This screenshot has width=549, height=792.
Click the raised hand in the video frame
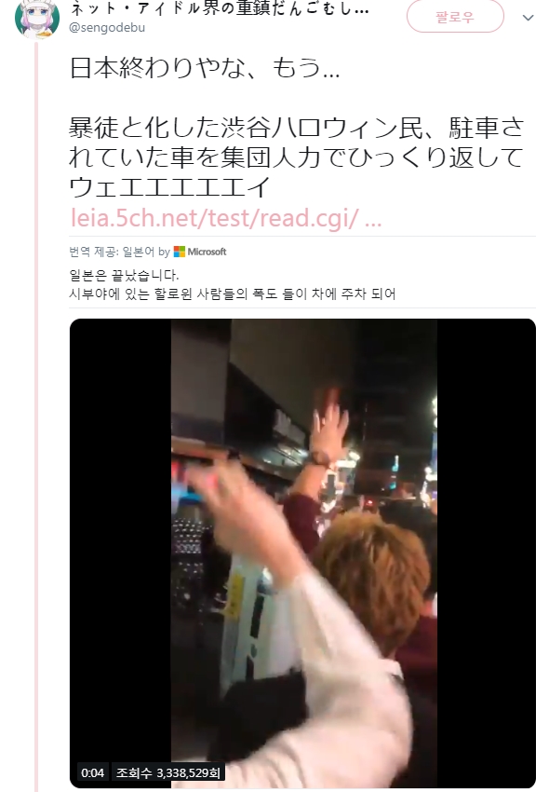coord(329,422)
